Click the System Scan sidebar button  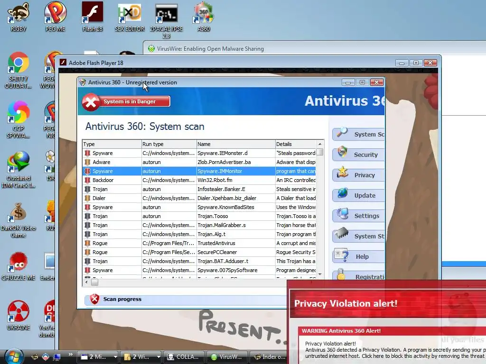359,134
